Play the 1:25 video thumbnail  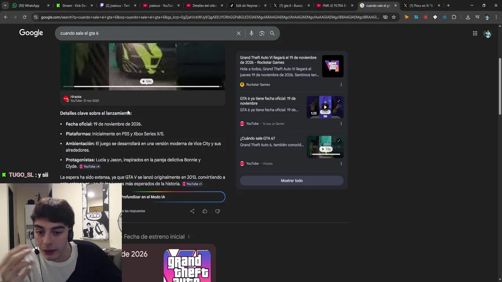(x=325, y=107)
